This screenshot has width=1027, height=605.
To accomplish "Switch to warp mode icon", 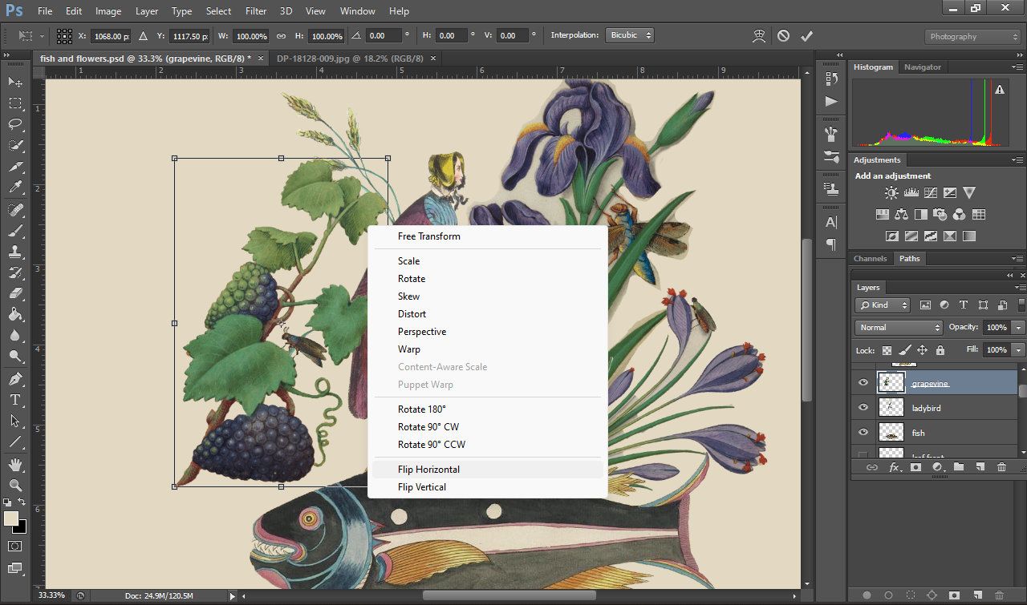I will [x=758, y=36].
